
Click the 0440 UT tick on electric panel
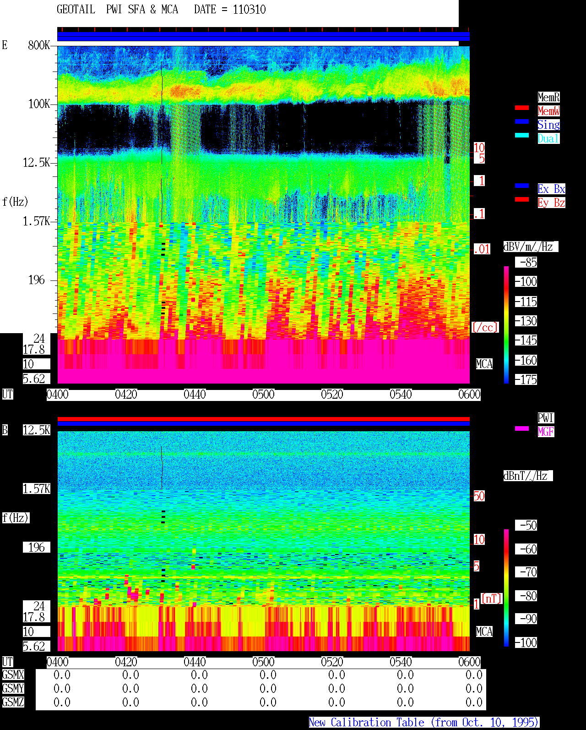(195, 395)
